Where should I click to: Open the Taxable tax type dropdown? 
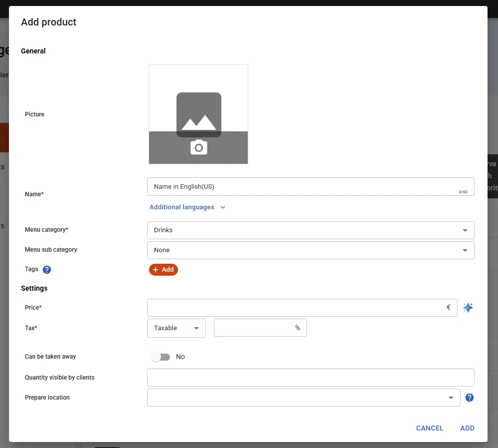click(x=176, y=328)
